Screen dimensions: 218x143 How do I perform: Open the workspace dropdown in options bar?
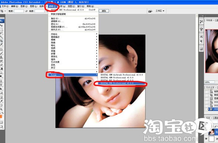coord(160,11)
